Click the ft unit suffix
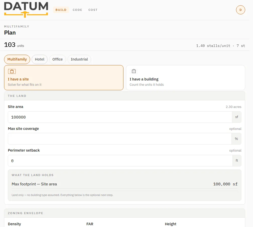 pyautogui.click(x=237, y=161)
